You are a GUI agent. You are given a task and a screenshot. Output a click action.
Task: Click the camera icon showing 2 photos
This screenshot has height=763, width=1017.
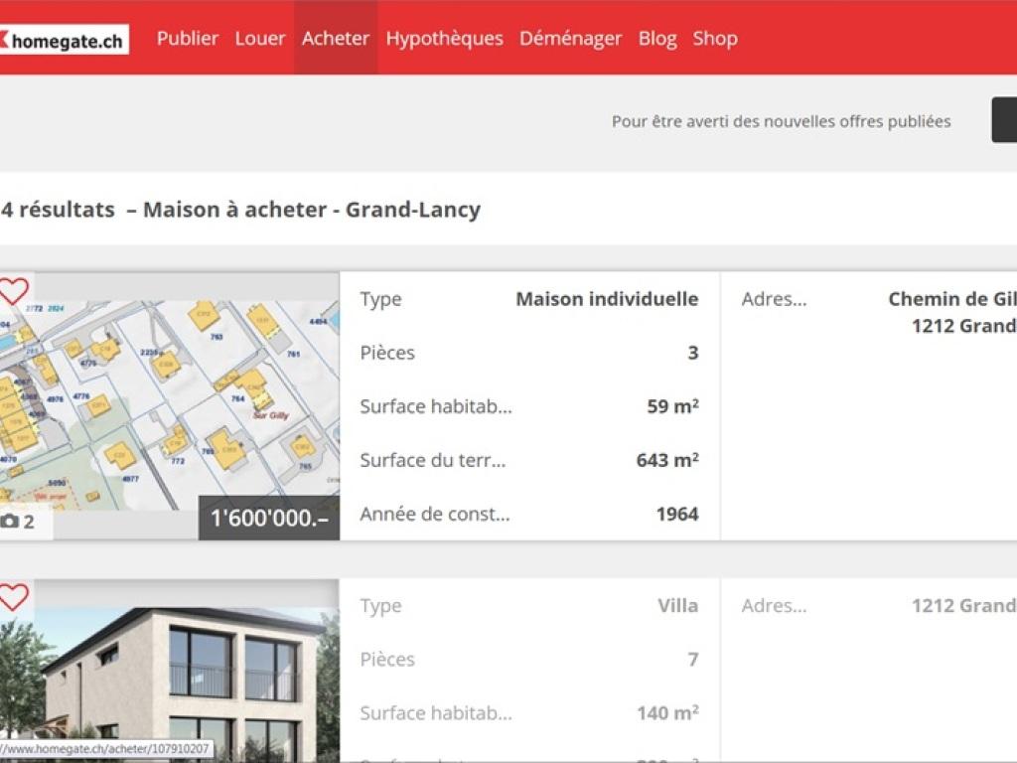tap(18, 522)
